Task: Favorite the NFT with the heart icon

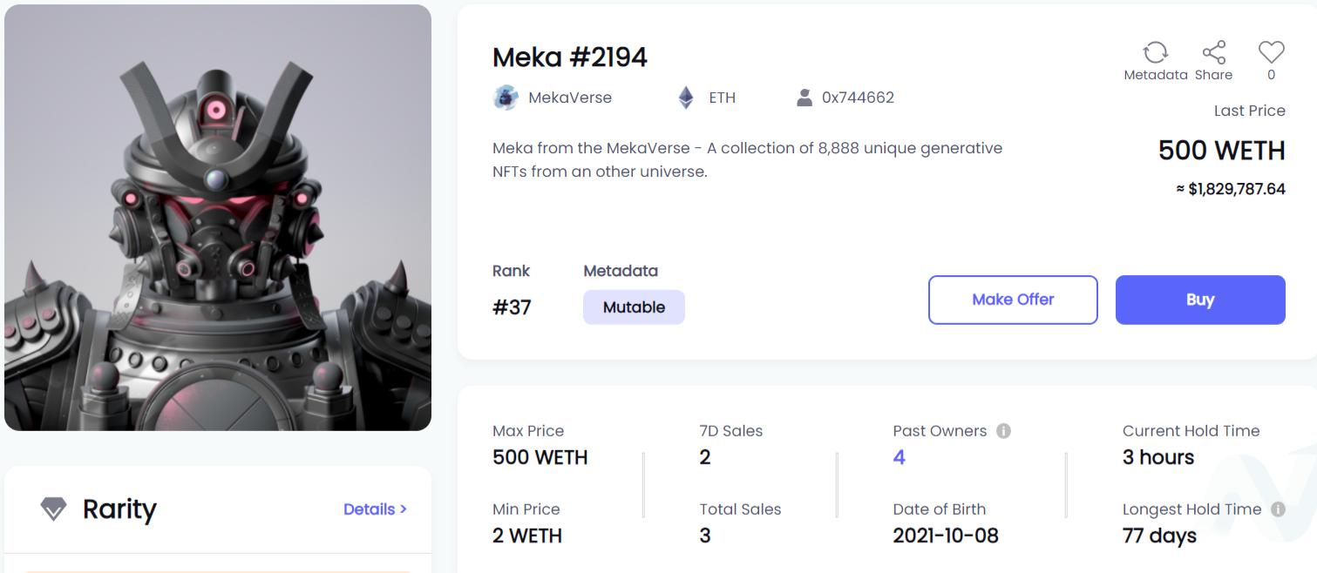Action: pos(1270,51)
